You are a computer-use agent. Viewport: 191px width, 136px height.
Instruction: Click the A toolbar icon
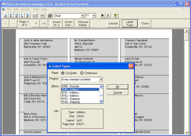point(5,15)
